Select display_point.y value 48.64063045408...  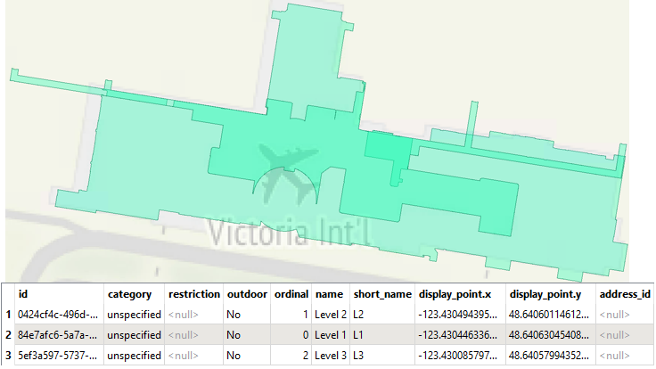[551, 335]
